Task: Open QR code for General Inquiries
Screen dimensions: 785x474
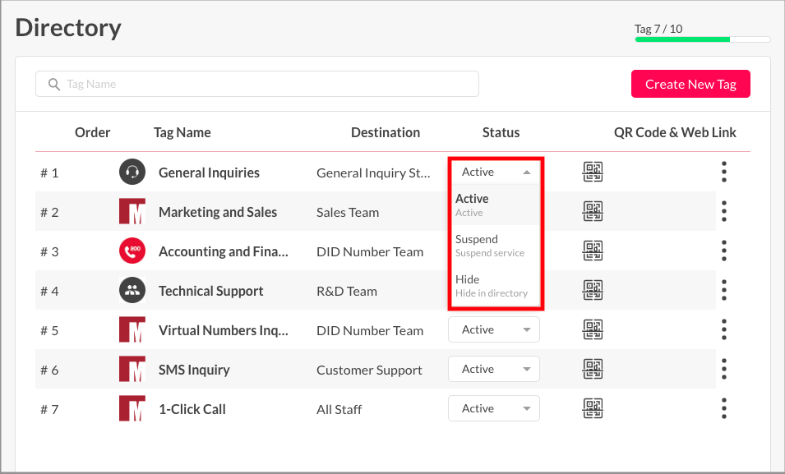Action: 593,172
